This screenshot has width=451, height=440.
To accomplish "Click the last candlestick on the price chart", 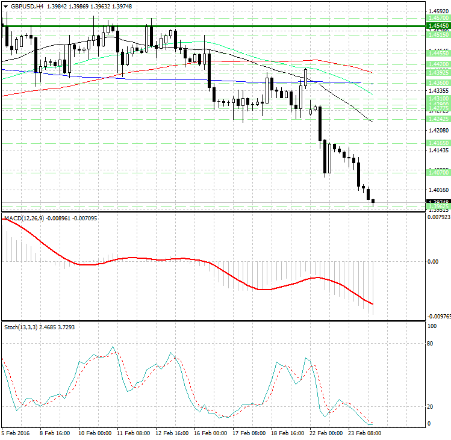I will click(373, 202).
